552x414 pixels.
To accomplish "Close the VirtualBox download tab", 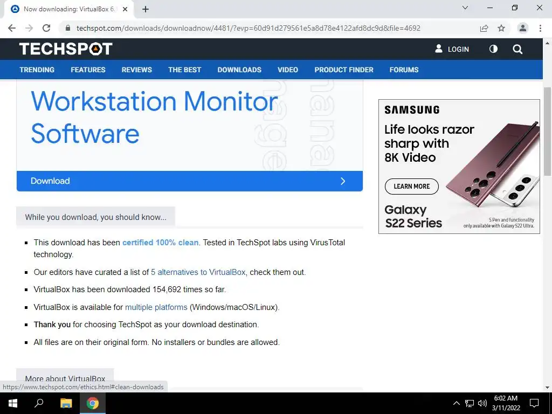I will [x=125, y=9].
